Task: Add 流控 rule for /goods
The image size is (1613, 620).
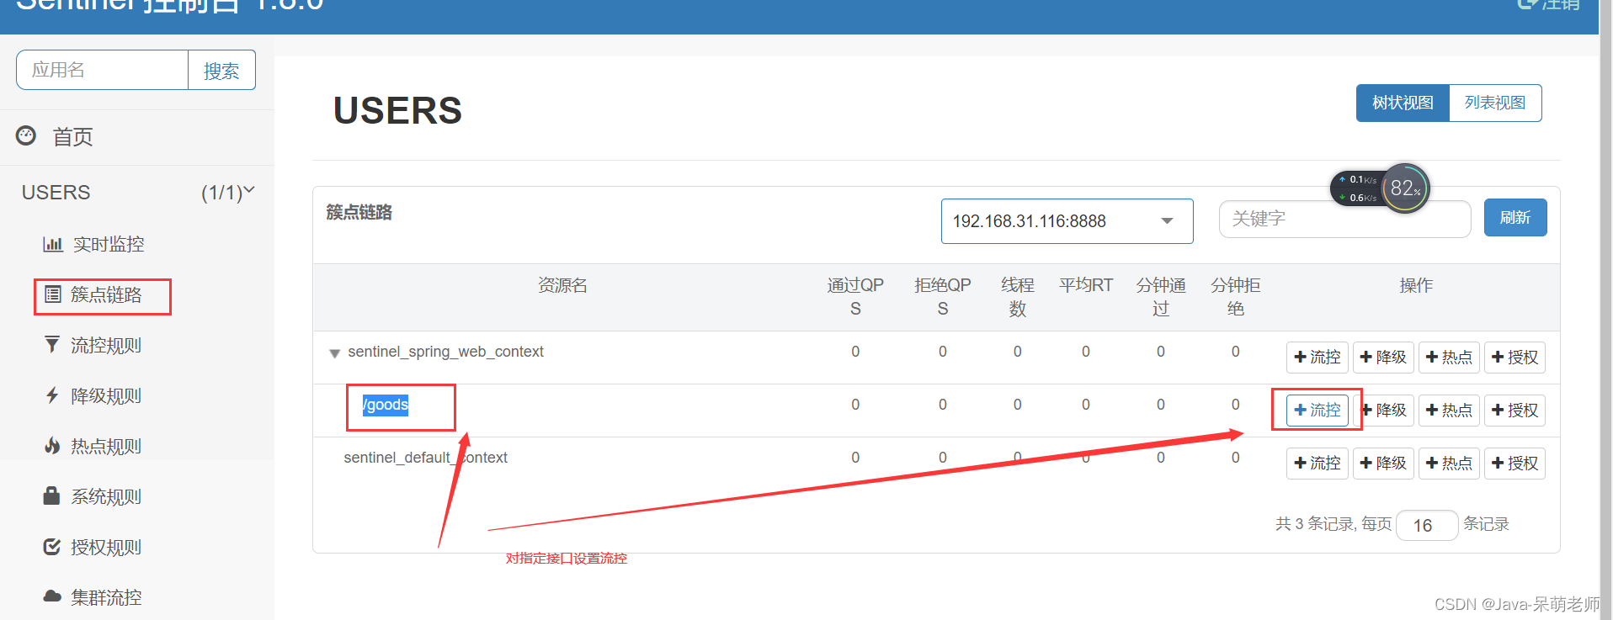Action: (1318, 410)
